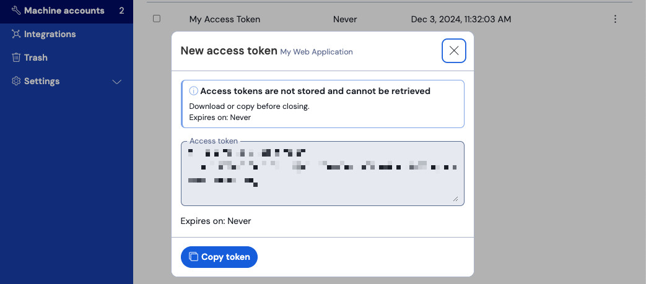Tick the My Access Token row checkbox
This screenshot has width=646, height=284.
[157, 19]
